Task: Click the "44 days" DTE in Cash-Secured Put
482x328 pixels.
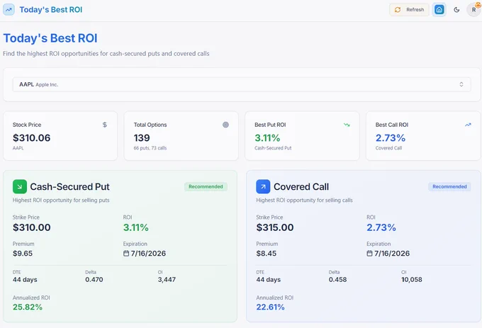Action: pos(25,280)
